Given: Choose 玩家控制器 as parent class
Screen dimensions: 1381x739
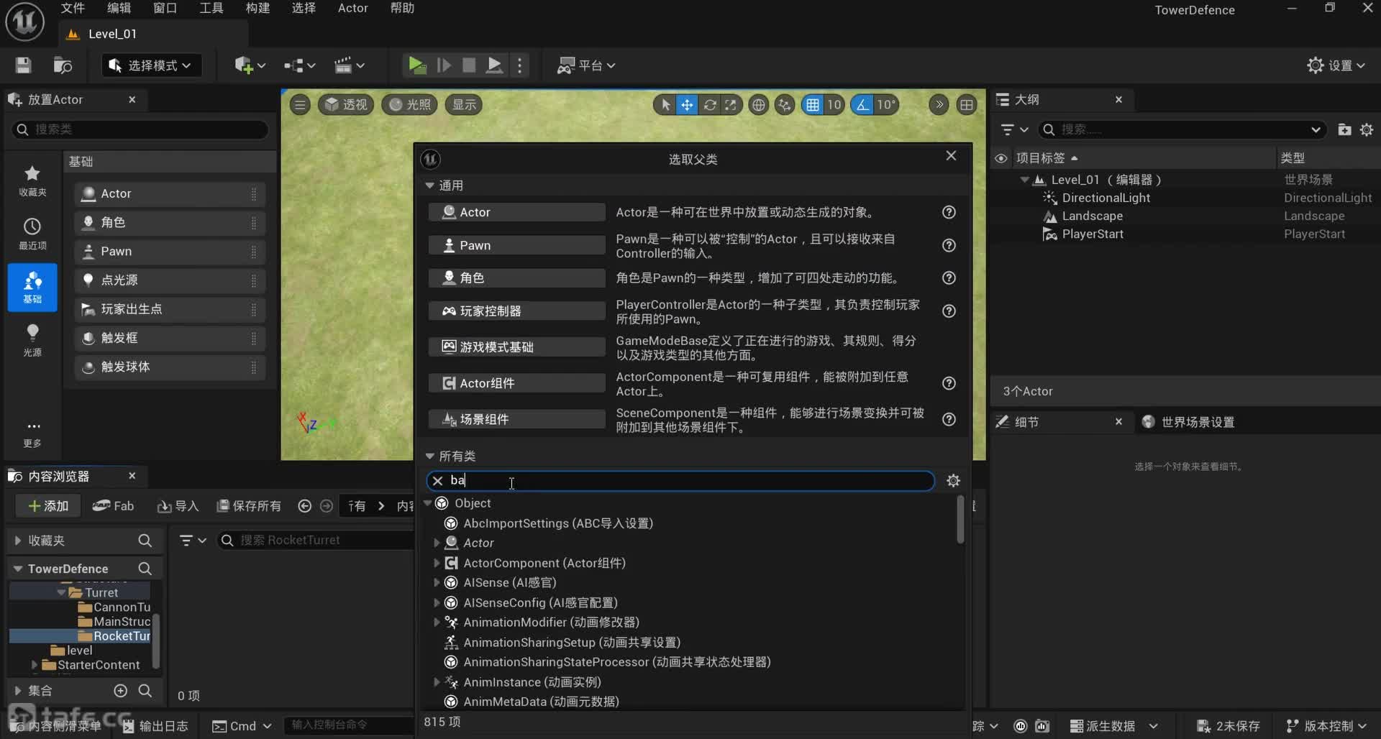Looking at the screenshot, I should click(x=516, y=311).
